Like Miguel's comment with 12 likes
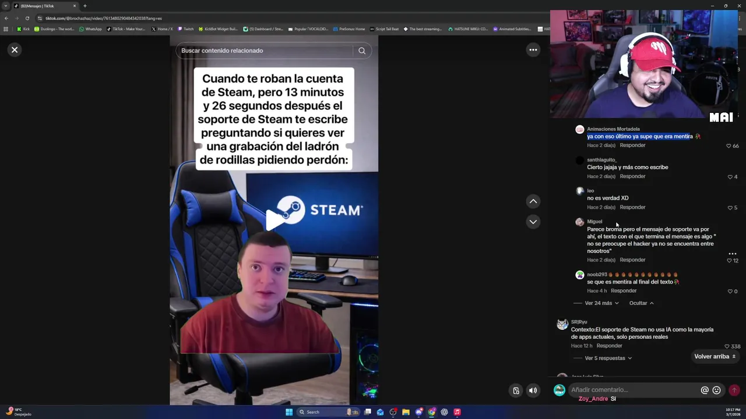This screenshot has height=419, width=746. pyautogui.click(x=729, y=261)
